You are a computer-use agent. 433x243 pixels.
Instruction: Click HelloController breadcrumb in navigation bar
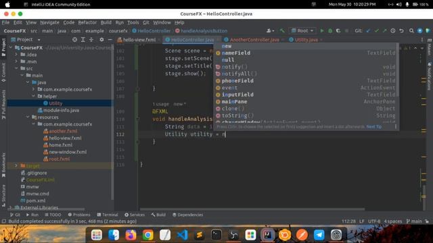pyautogui.click(x=152, y=31)
